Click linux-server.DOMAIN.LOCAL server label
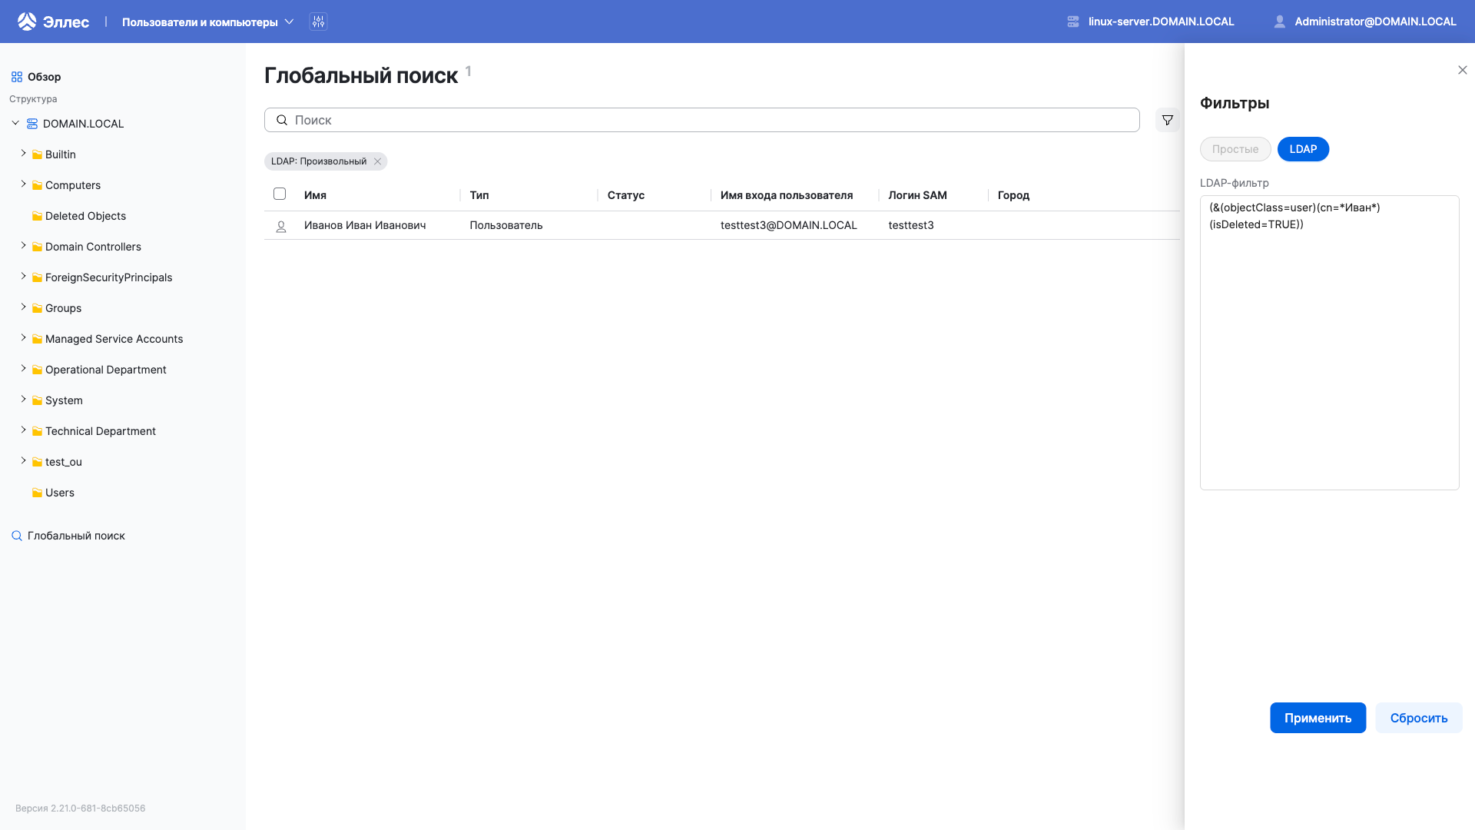The width and height of the screenshot is (1475, 830). coord(1161,22)
